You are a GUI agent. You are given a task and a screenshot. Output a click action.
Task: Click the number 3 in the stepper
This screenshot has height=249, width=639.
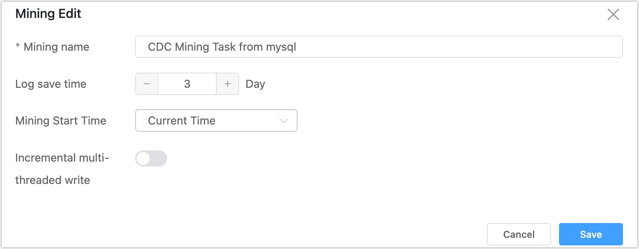tap(187, 84)
